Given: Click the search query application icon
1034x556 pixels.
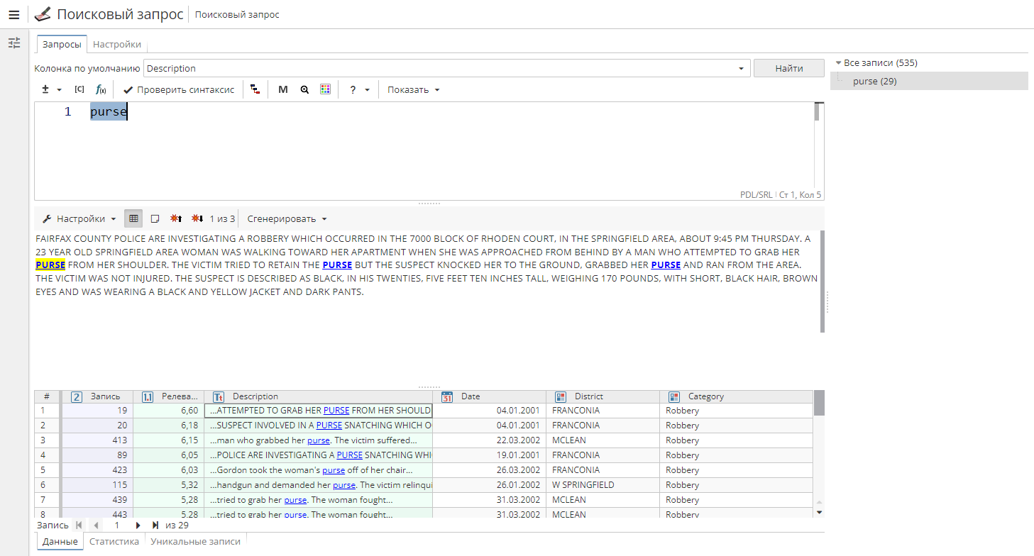Looking at the screenshot, I should coord(43,14).
